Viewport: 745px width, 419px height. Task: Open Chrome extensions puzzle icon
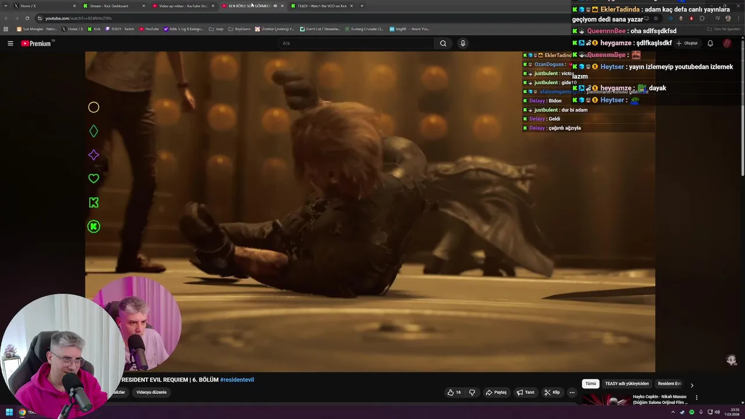click(702, 18)
